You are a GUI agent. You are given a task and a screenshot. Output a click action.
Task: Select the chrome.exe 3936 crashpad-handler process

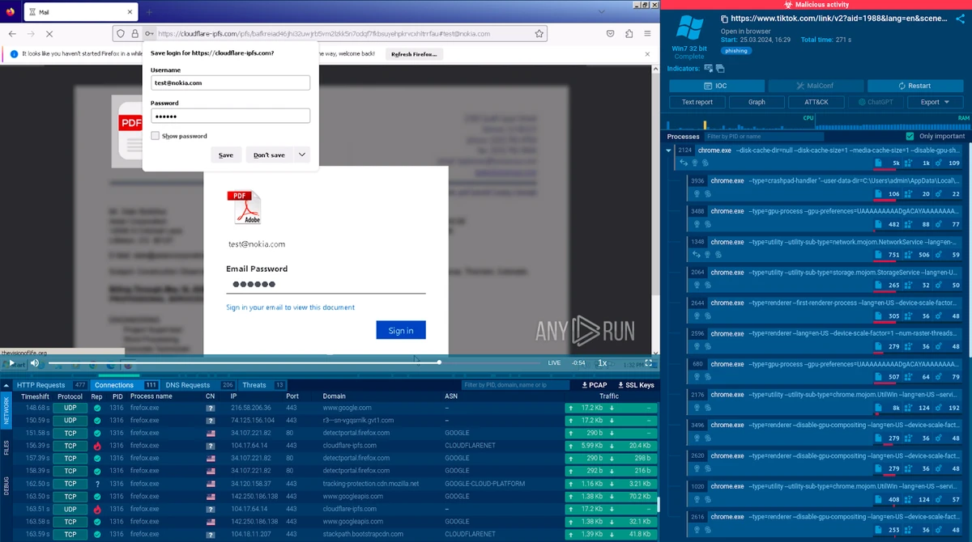point(826,188)
